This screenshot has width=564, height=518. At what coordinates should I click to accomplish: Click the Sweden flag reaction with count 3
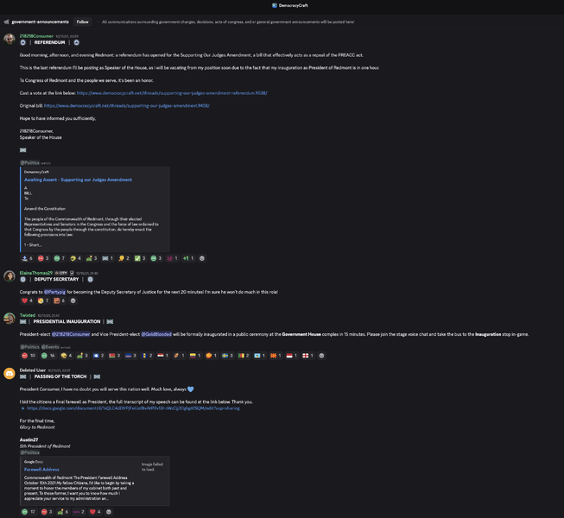[x=228, y=356]
